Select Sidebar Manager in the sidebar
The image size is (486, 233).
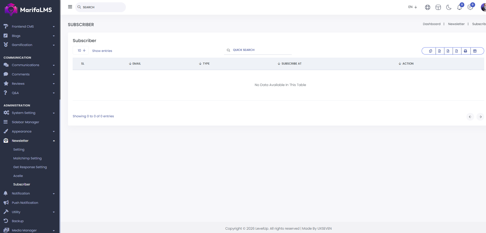pos(25,122)
